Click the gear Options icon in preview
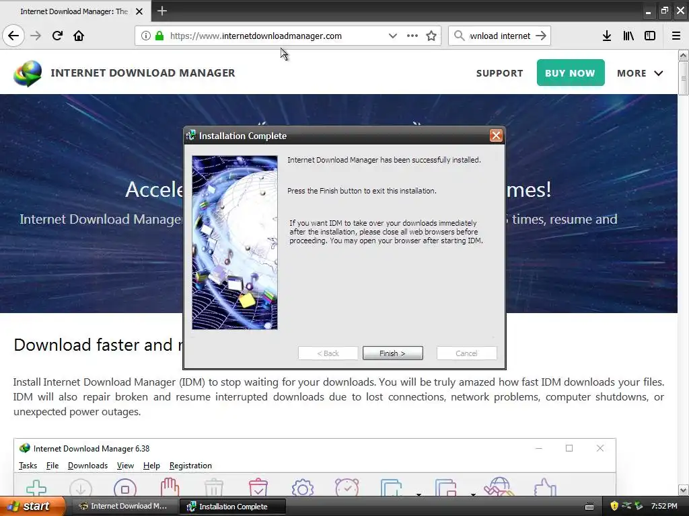Screen dimensions: 689x516 click(303, 488)
